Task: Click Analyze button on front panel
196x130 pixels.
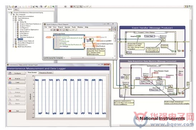Action: (x=16, y=92)
